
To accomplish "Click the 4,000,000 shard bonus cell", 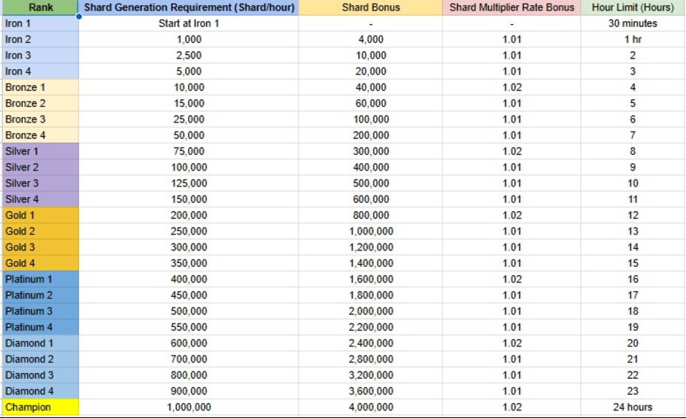I will coord(371,407).
